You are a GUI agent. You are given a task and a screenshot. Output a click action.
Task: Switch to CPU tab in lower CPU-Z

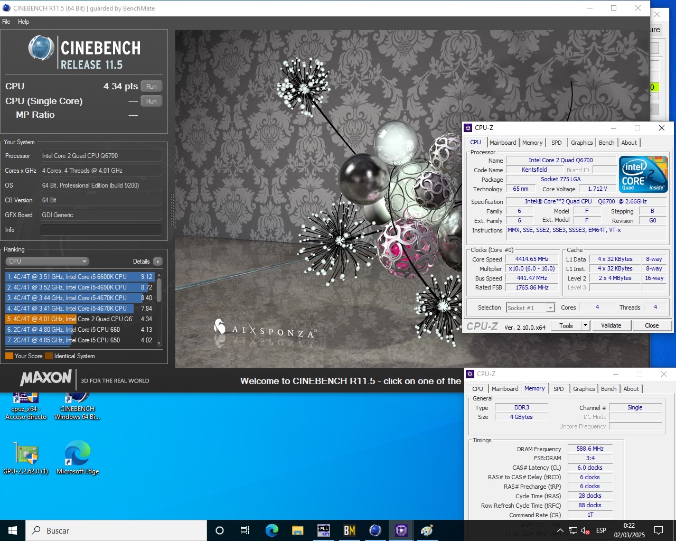[x=477, y=389]
